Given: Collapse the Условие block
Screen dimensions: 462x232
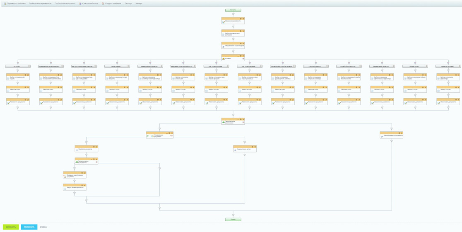Looking at the screenshot, I should coord(238,56).
